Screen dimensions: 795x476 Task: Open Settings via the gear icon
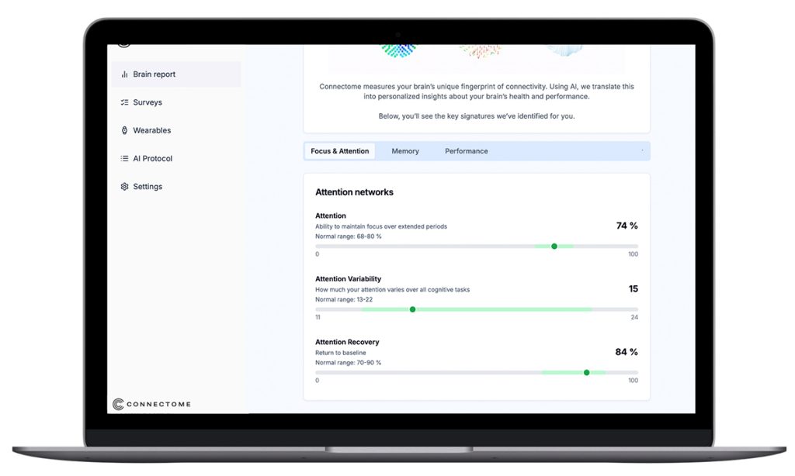click(x=124, y=187)
